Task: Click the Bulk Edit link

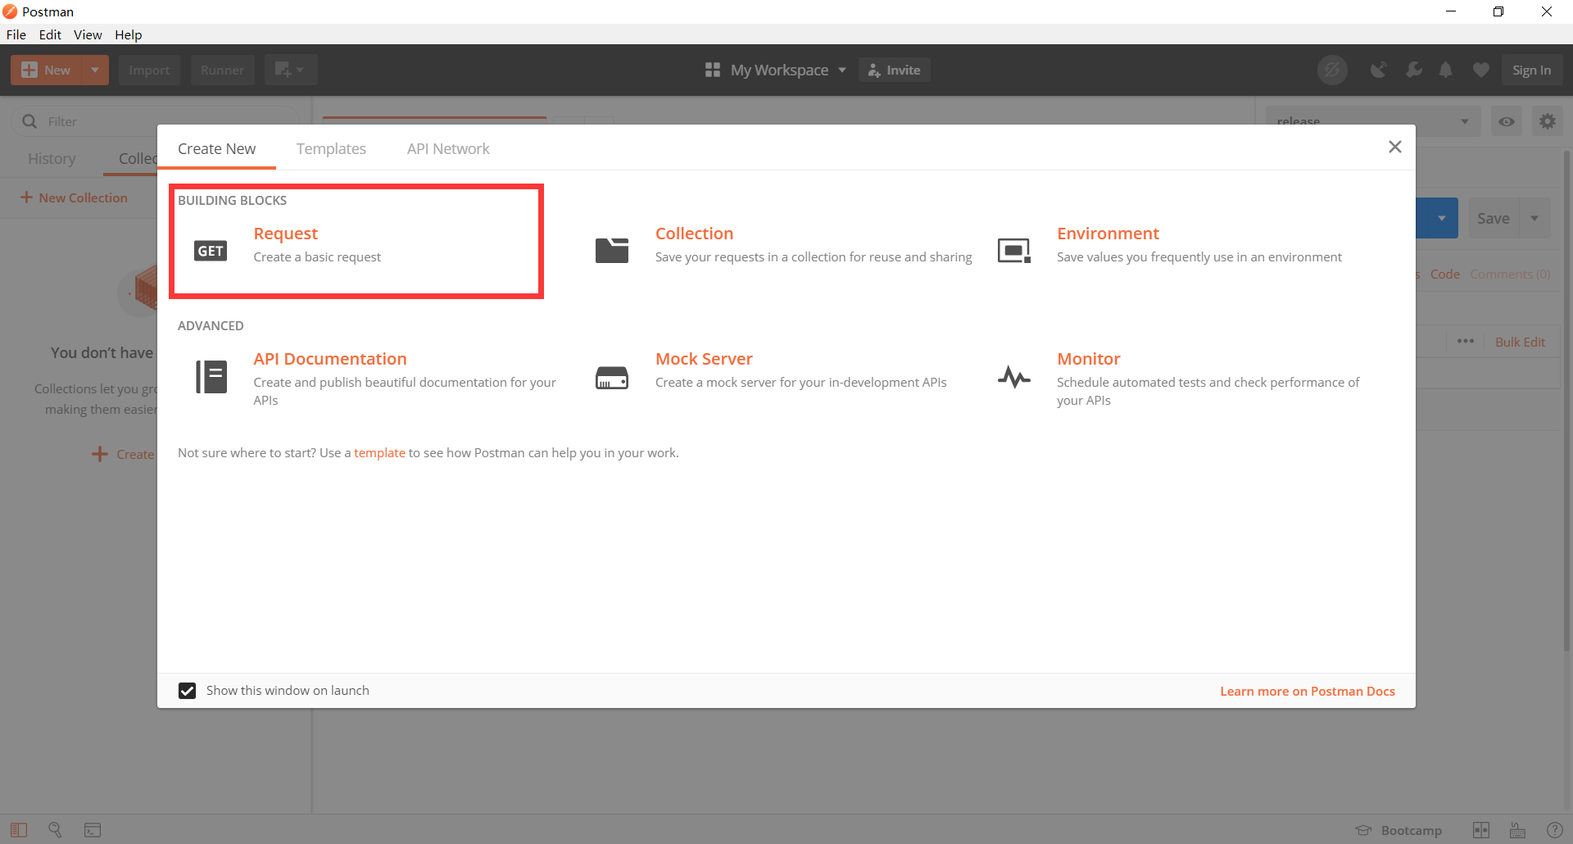Action: pyautogui.click(x=1520, y=342)
